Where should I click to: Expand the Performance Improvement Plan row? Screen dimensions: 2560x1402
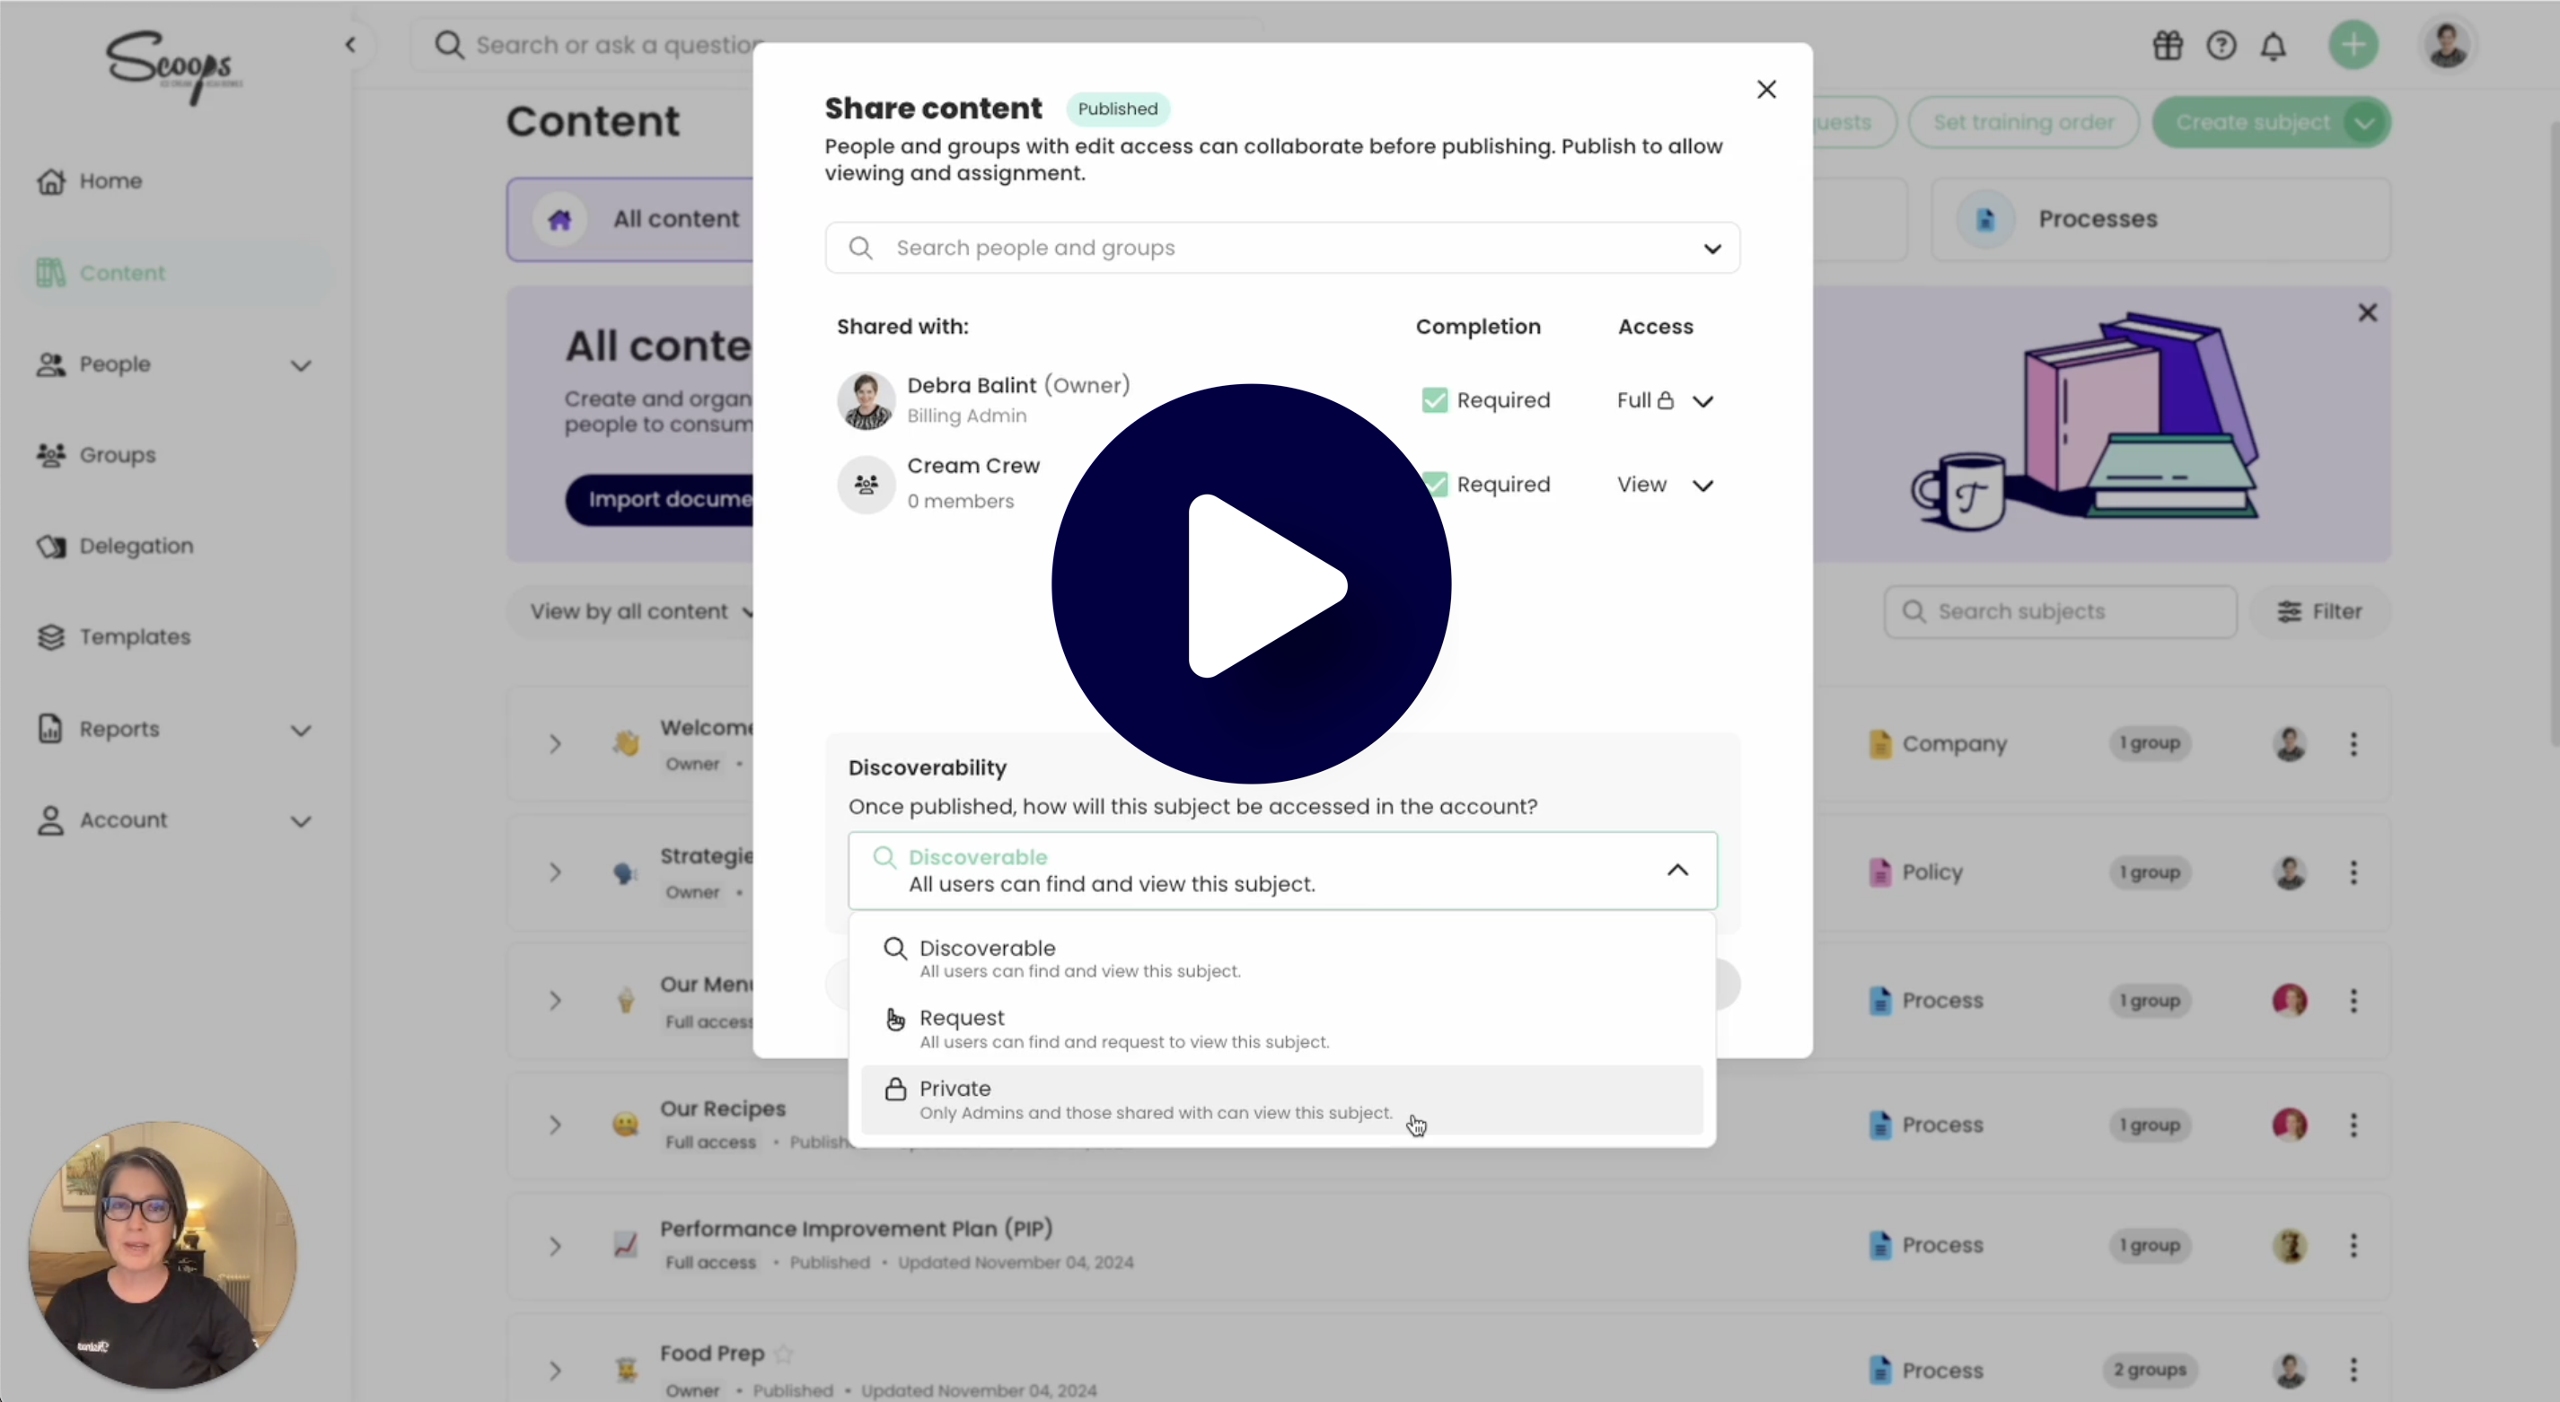[555, 1247]
